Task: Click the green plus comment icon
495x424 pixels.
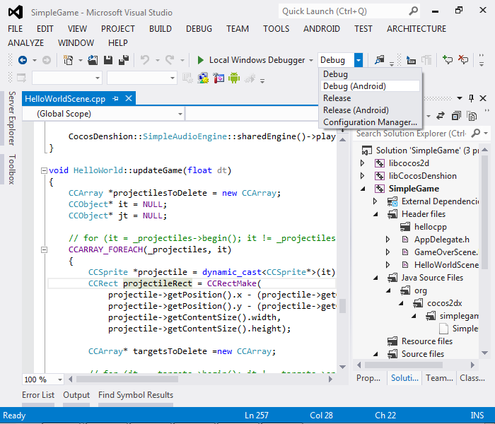Action: pos(448,59)
